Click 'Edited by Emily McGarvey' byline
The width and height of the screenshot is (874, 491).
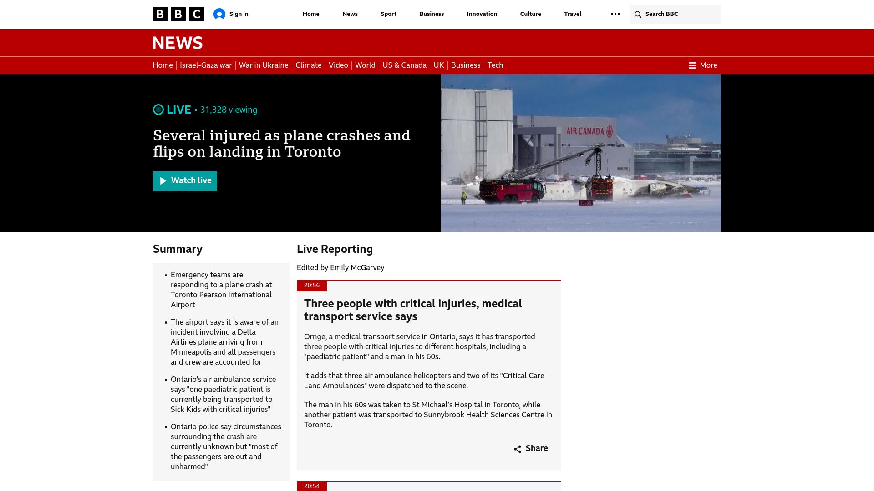coord(340,268)
